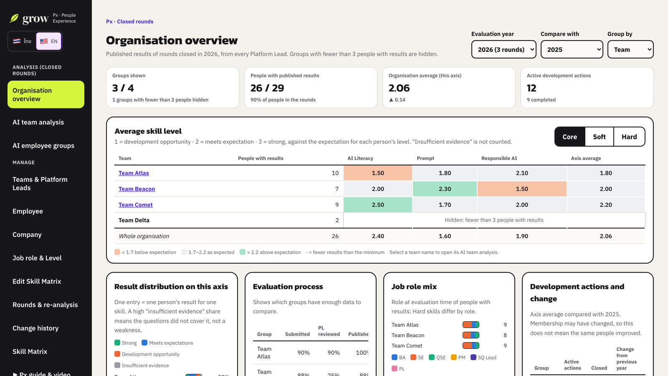Click Team Beacon Prompt cell 2.30
The image size is (668, 376).
coord(445,189)
